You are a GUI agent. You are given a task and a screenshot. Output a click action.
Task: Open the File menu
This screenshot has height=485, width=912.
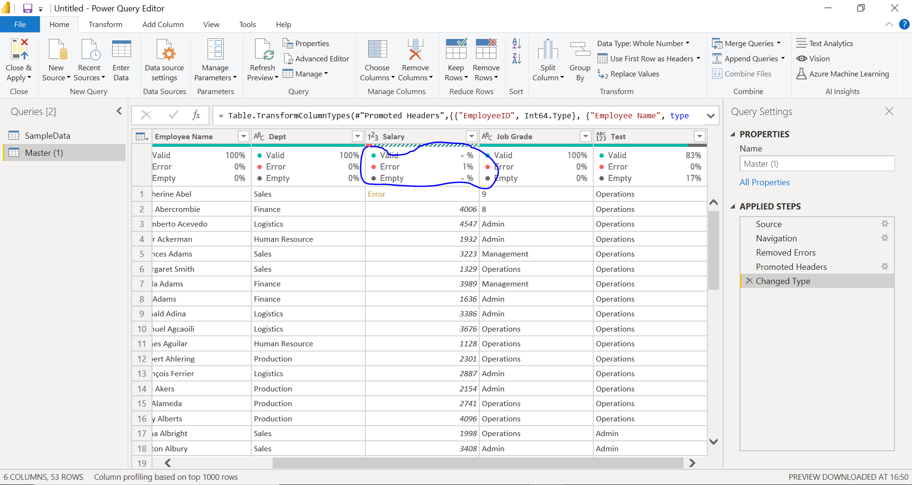(20, 24)
